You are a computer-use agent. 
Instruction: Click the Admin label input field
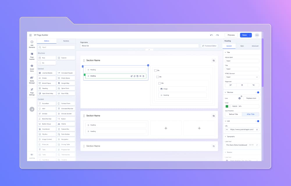click(242, 61)
